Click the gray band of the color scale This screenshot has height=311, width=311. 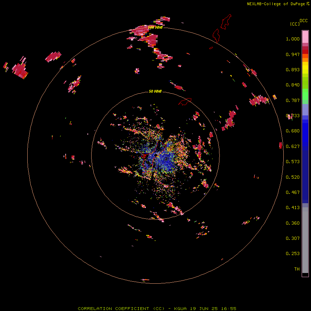pyautogui.click(x=305, y=240)
